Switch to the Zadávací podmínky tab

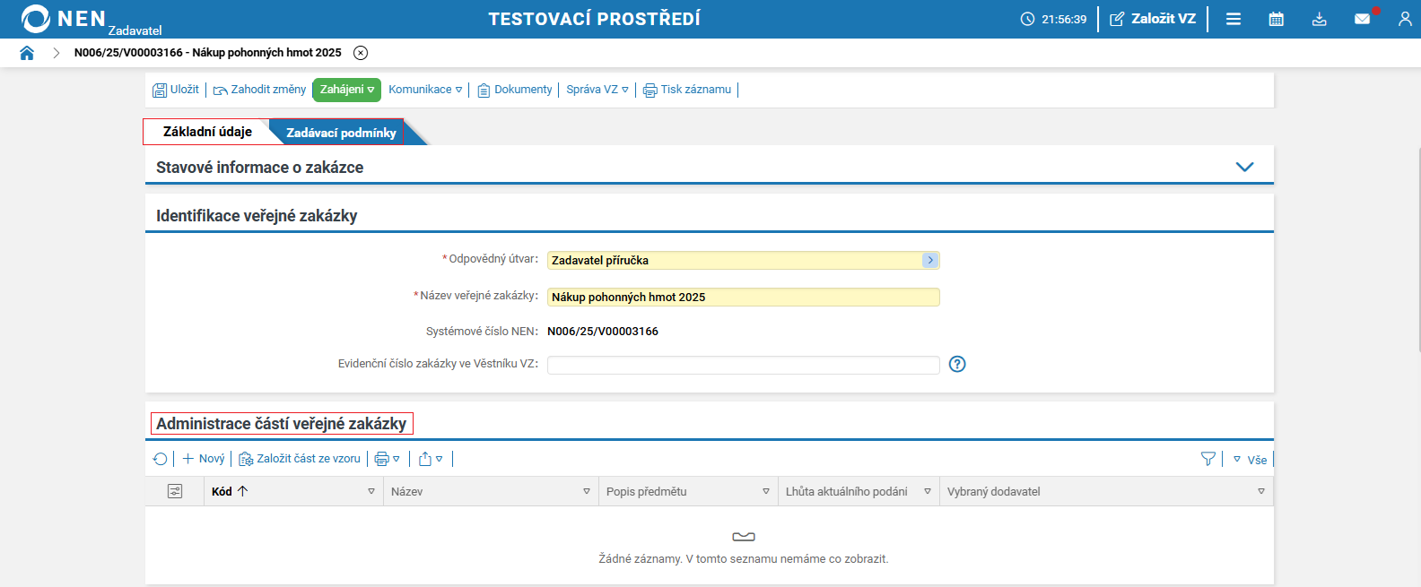point(341,133)
